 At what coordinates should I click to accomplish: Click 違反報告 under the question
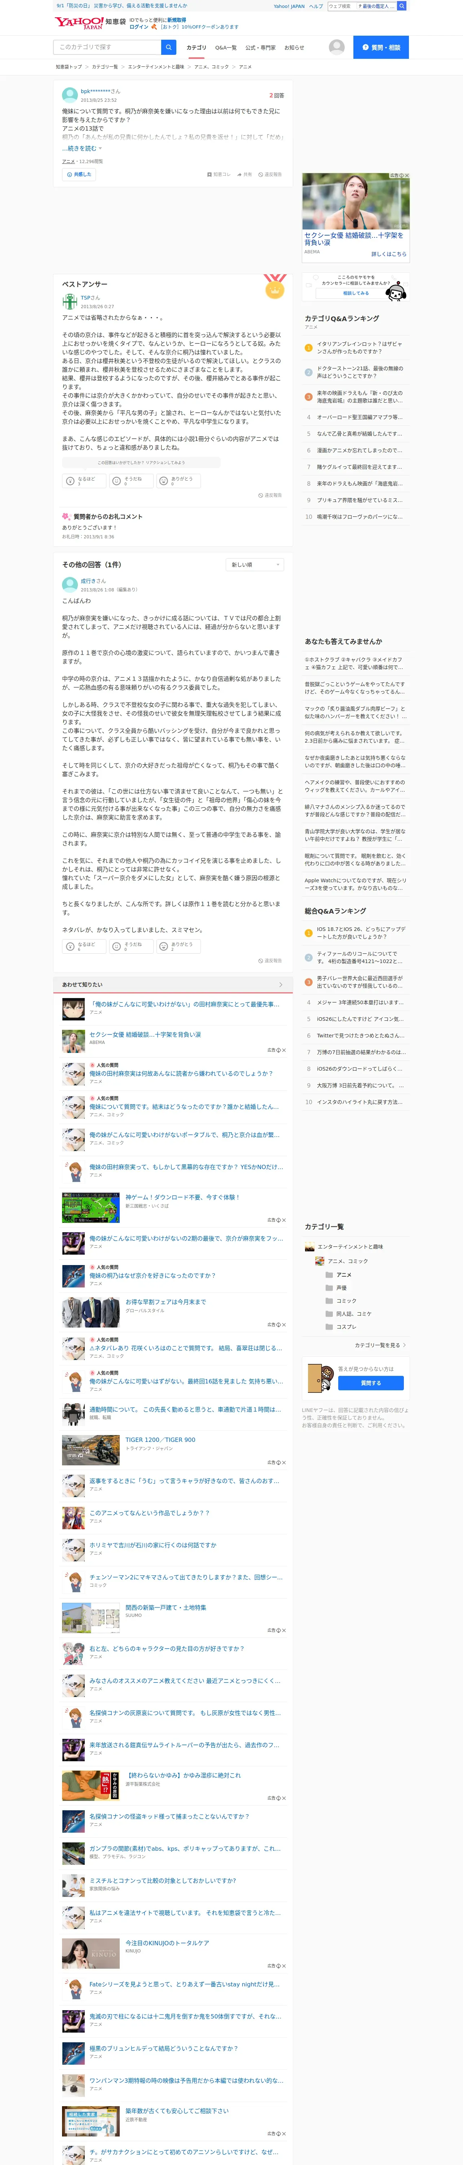tap(270, 175)
